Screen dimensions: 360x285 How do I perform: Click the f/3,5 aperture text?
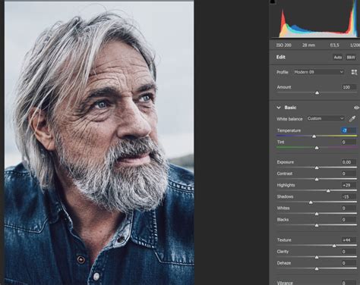coord(334,45)
